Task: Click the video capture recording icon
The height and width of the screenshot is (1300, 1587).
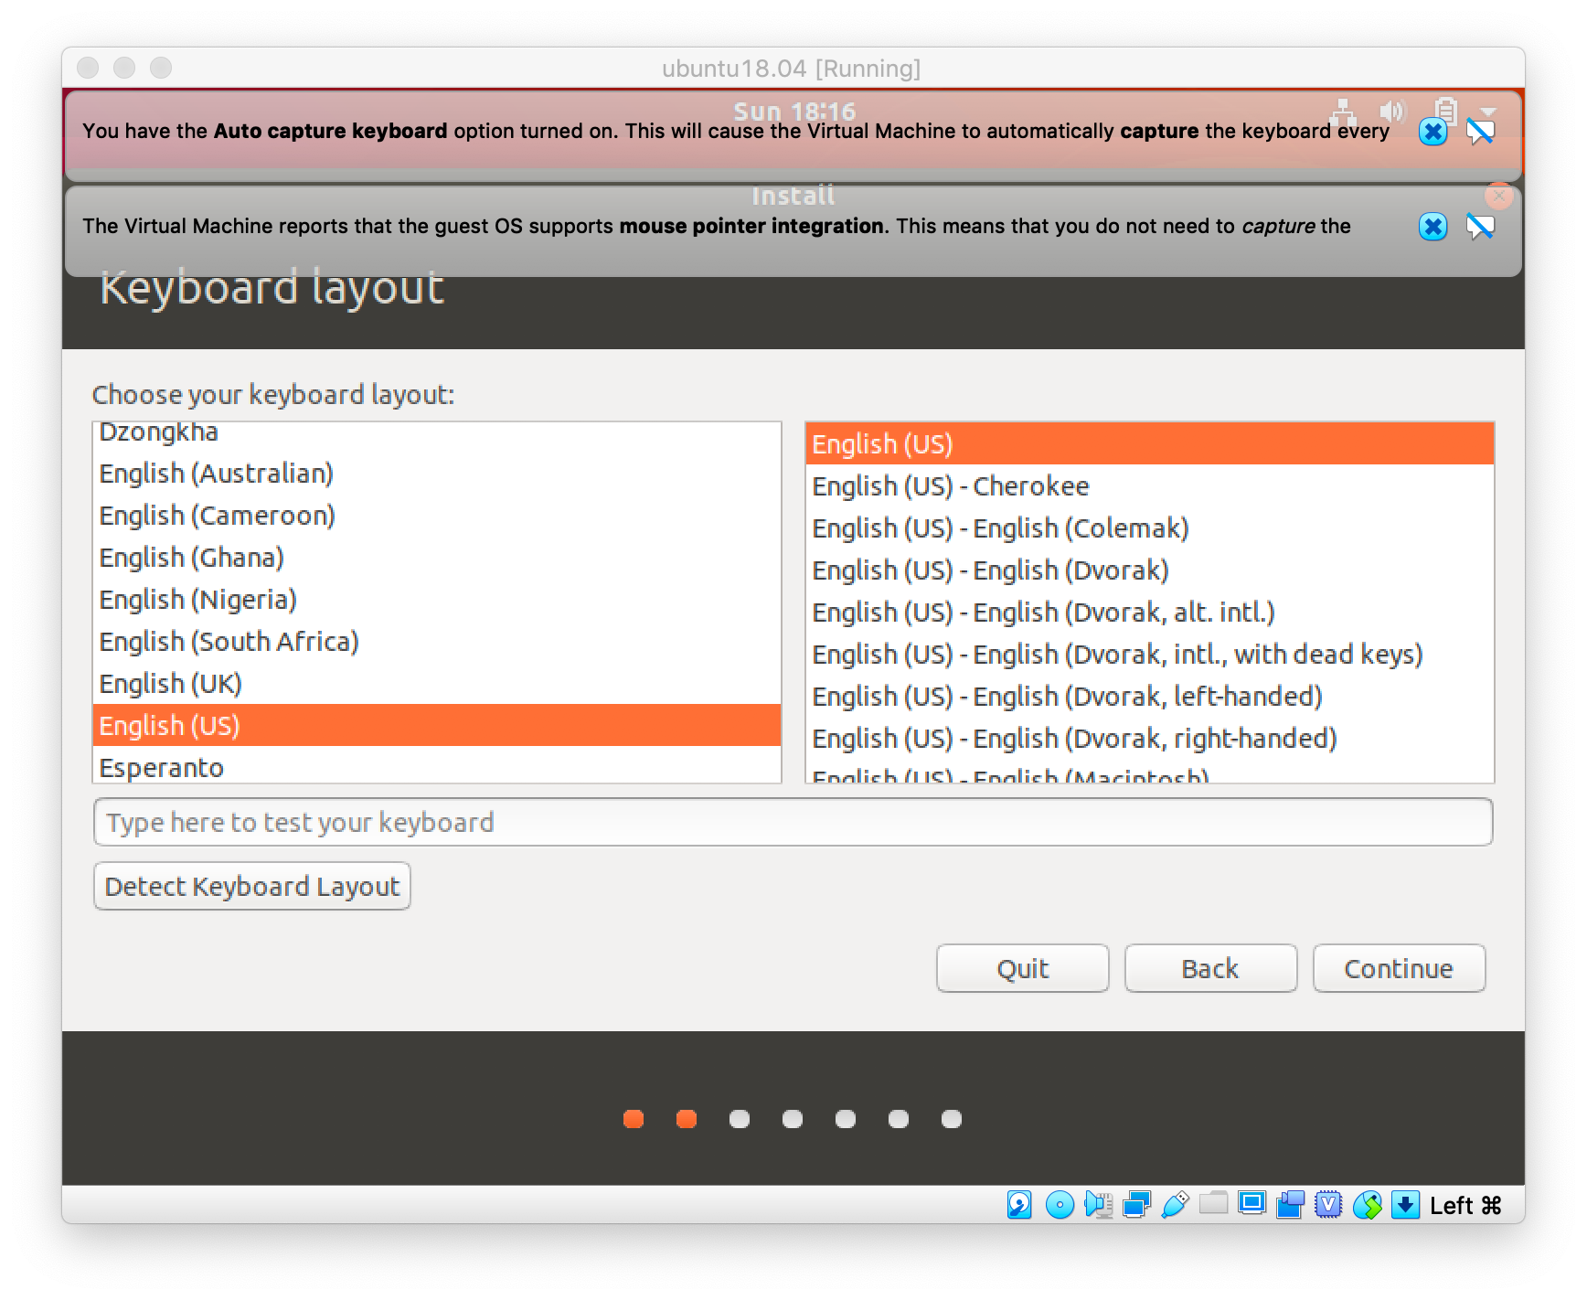Action: pos(1290,1205)
